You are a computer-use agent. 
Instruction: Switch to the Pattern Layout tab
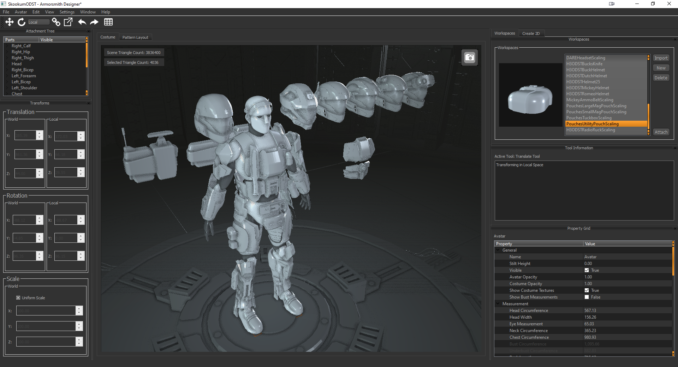coord(135,37)
